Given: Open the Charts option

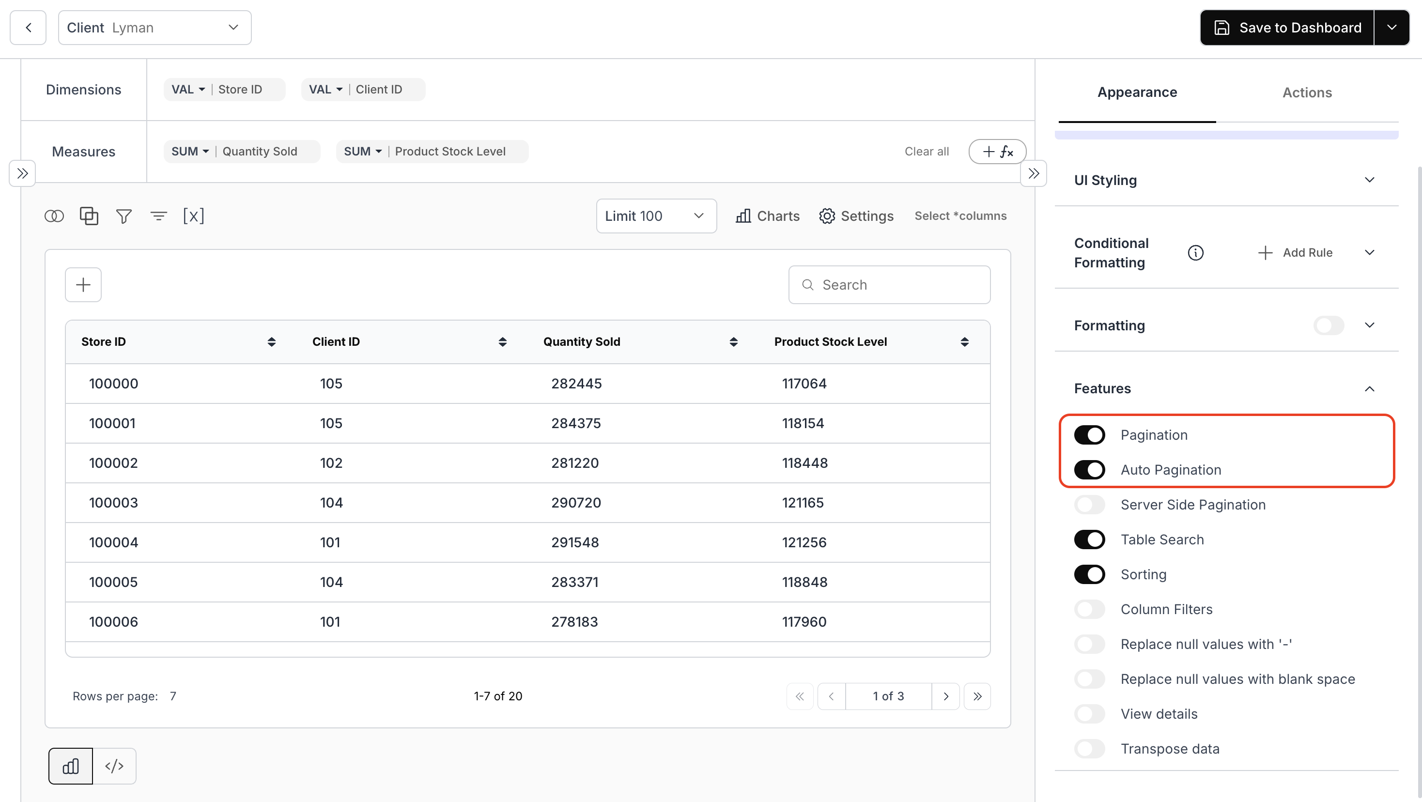Looking at the screenshot, I should [x=767, y=216].
